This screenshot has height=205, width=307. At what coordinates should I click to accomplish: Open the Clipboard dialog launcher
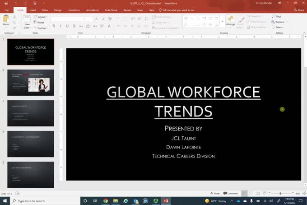coord(19,33)
